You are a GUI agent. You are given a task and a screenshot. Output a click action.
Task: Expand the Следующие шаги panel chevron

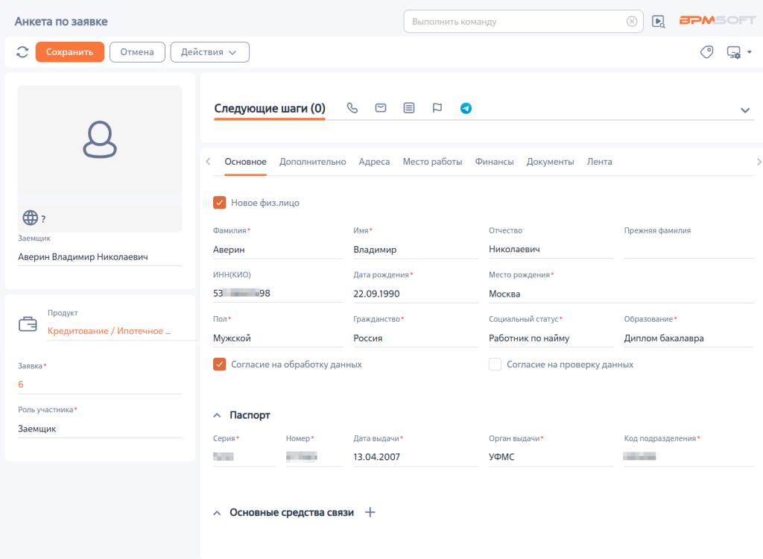745,110
